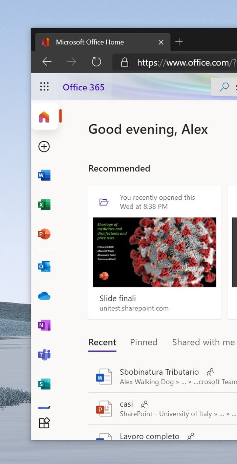Open the Slide finali presentation thumbnail
Screen dimensions: 237x464
coord(154,252)
